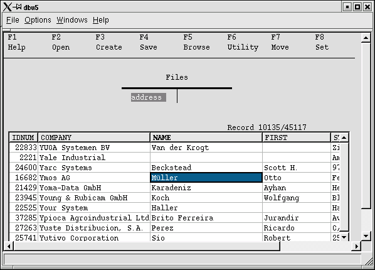Viewport: 375px width, 270px height.
Task: Open the File menu
Action: coord(13,20)
